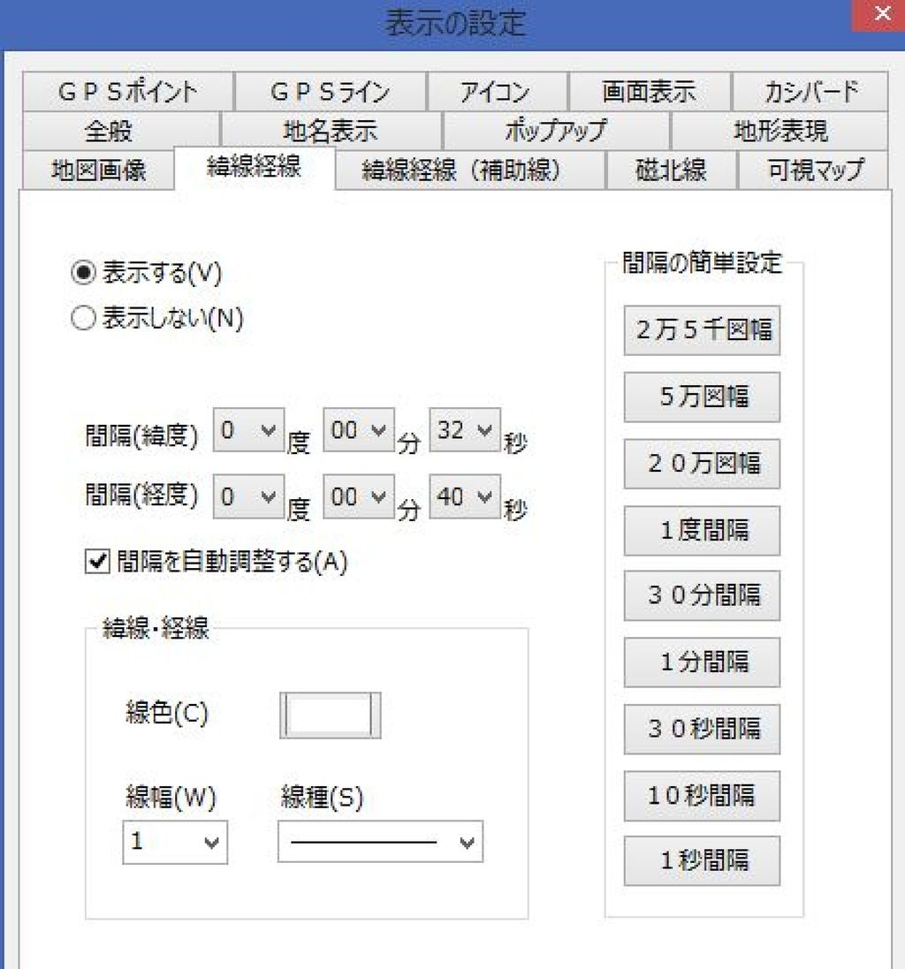Open the 画面表示 tab
Image resolution: width=905 pixels, height=969 pixels.
pyautogui.click(x=650, y=92)
